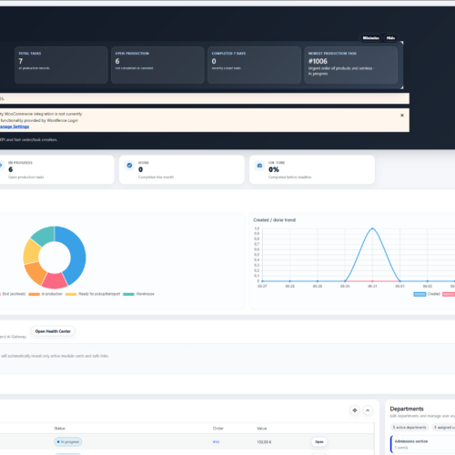Open the Total Tasks card

[x=61, y=65]
